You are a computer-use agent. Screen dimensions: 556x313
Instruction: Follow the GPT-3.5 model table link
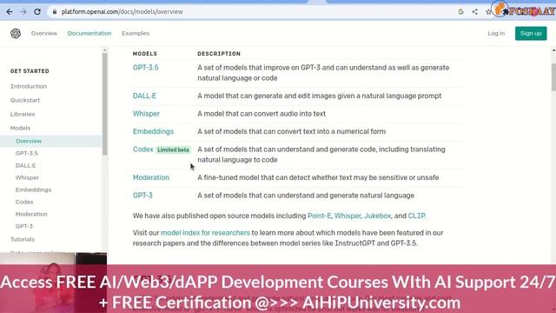coord(146,68)
